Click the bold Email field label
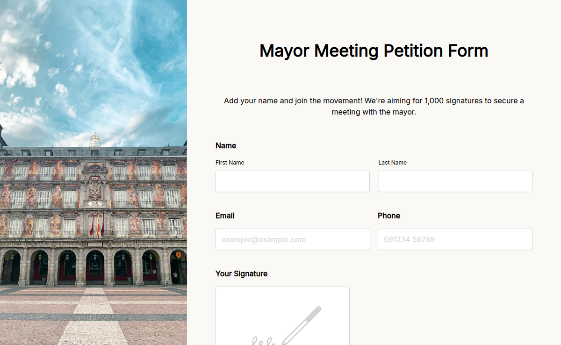The width and height of the screenshot is (561, 345). pos(225,216)
